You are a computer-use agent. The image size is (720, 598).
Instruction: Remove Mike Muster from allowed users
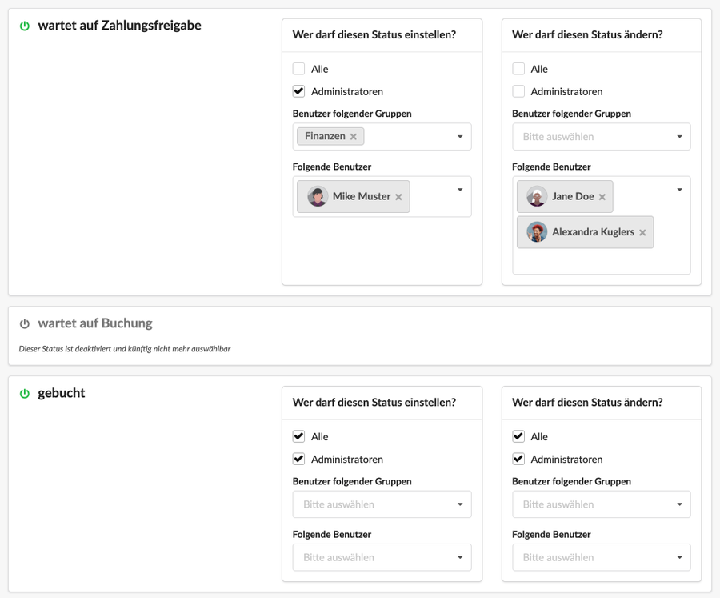point(398,197)
